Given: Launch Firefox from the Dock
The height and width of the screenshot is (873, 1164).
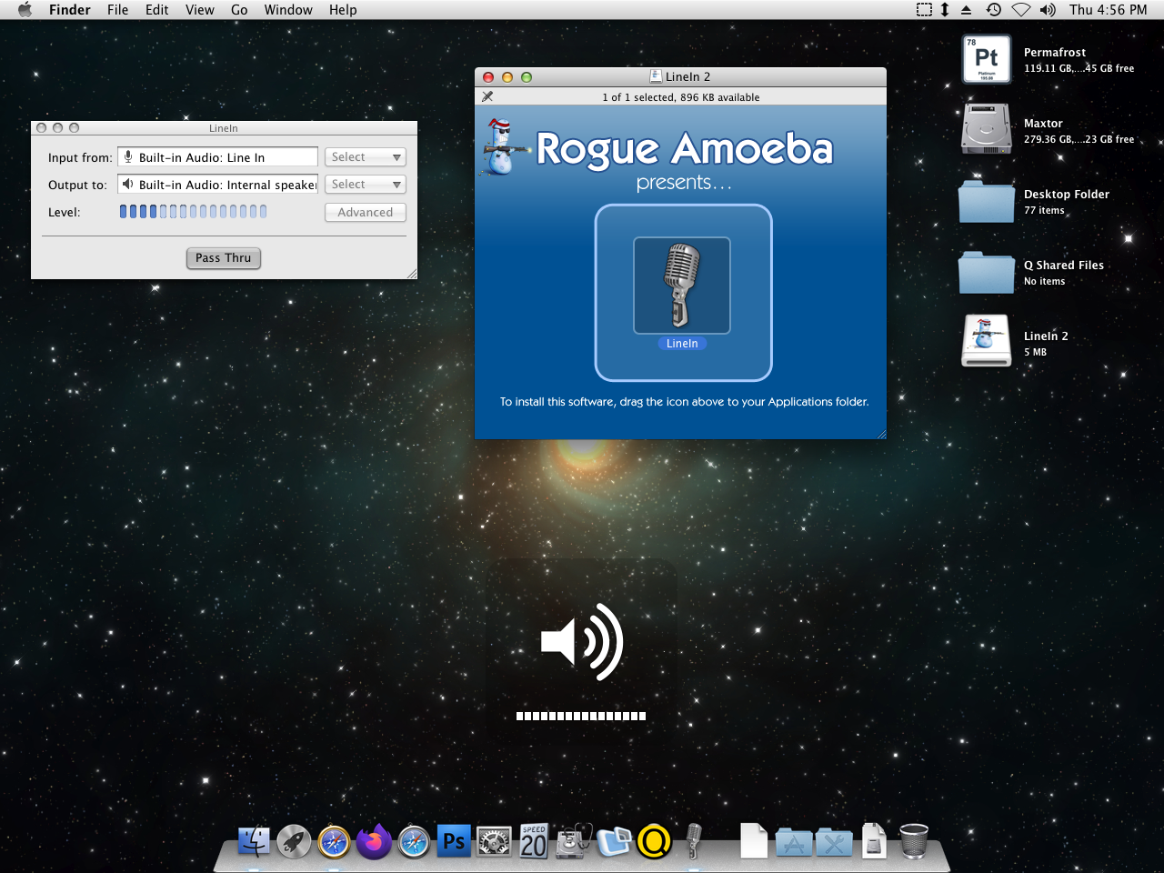Looking at the screenshot, I should pyautogui.click(x=374, y=842).
